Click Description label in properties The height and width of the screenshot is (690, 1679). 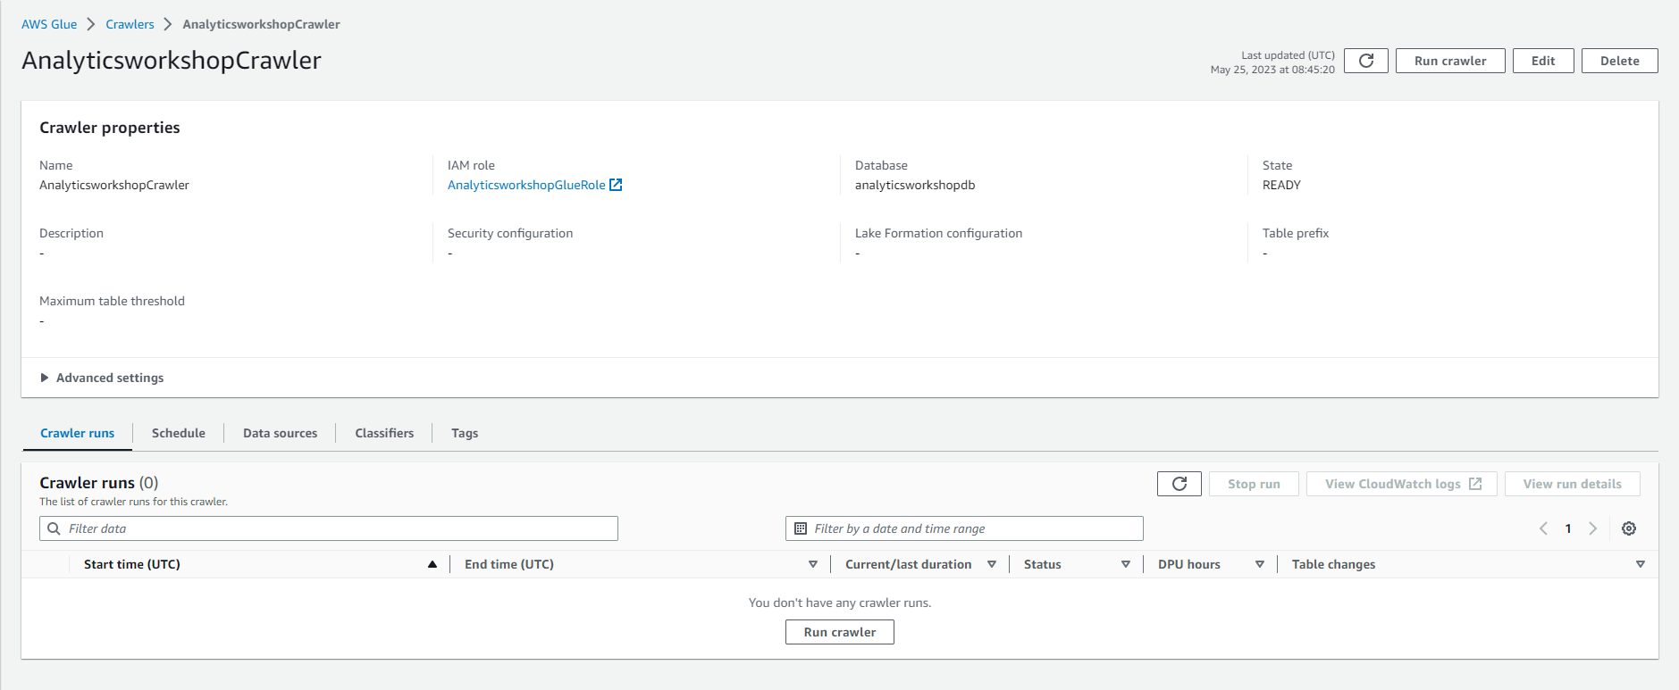[71, 233]
